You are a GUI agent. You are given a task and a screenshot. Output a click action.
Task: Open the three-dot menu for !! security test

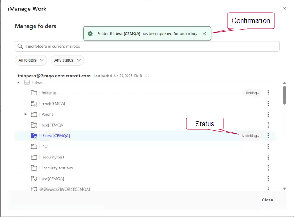pos(268,157)
